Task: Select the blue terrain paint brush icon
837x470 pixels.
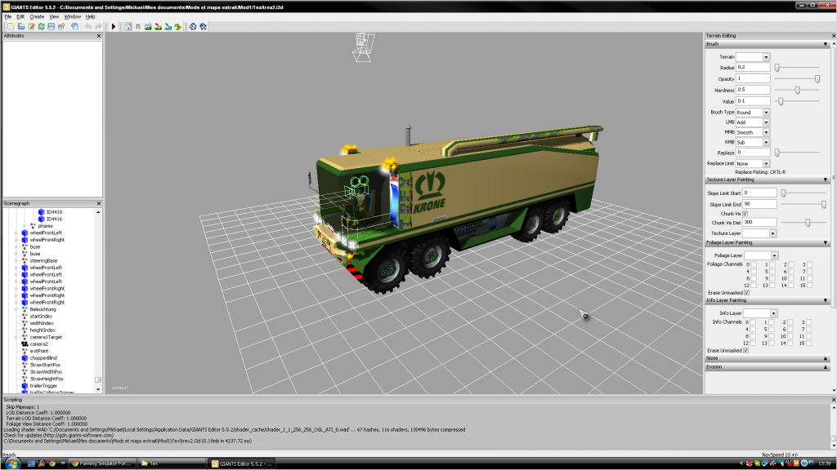Action: [x=168, y=27]
